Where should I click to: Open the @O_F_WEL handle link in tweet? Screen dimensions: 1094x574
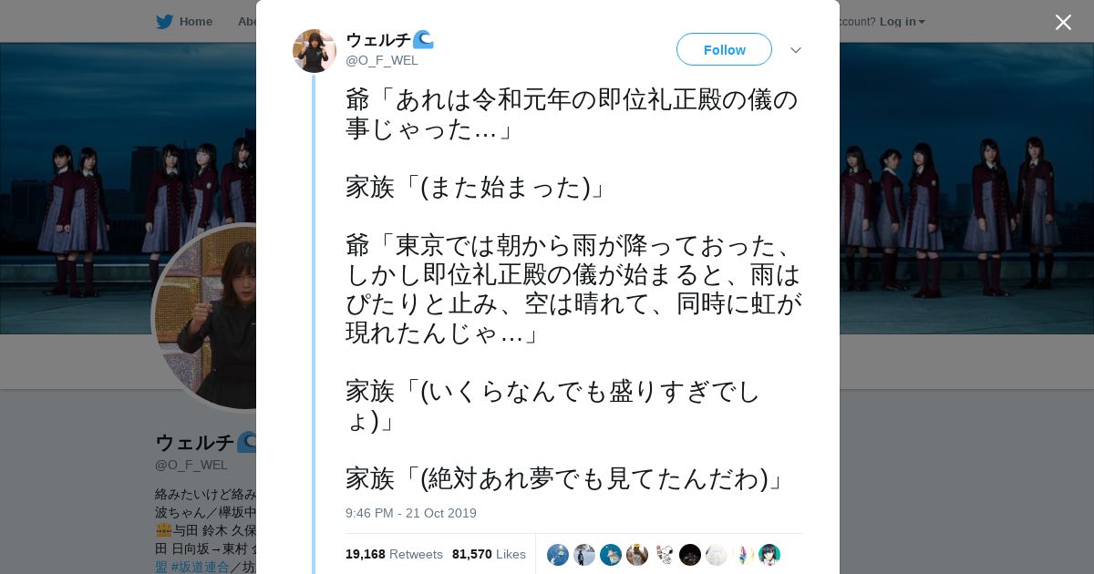coord(382,60)
